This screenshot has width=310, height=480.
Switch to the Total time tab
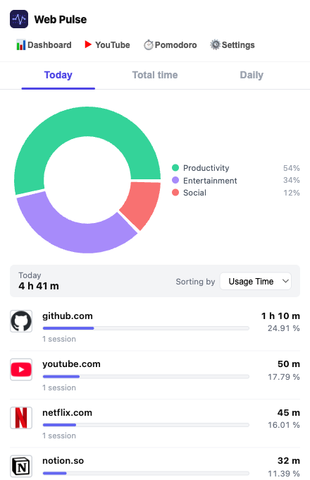tap(155, 75)
